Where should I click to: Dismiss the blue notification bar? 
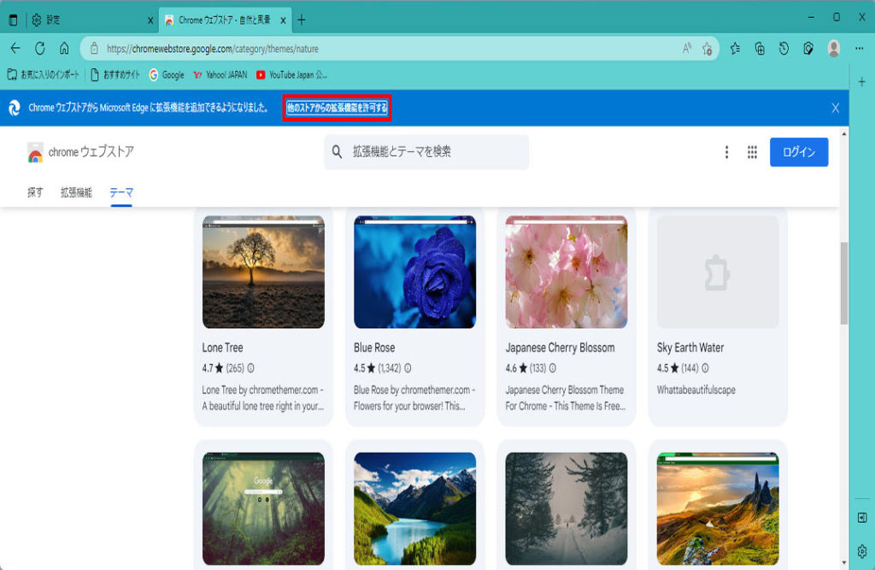(x=835, y=108)
